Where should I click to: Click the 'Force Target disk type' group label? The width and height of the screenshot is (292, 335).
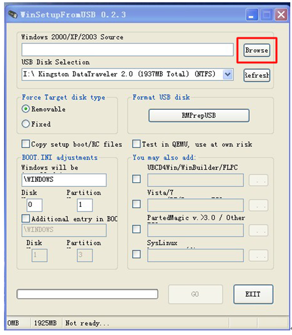coord(63,97)
